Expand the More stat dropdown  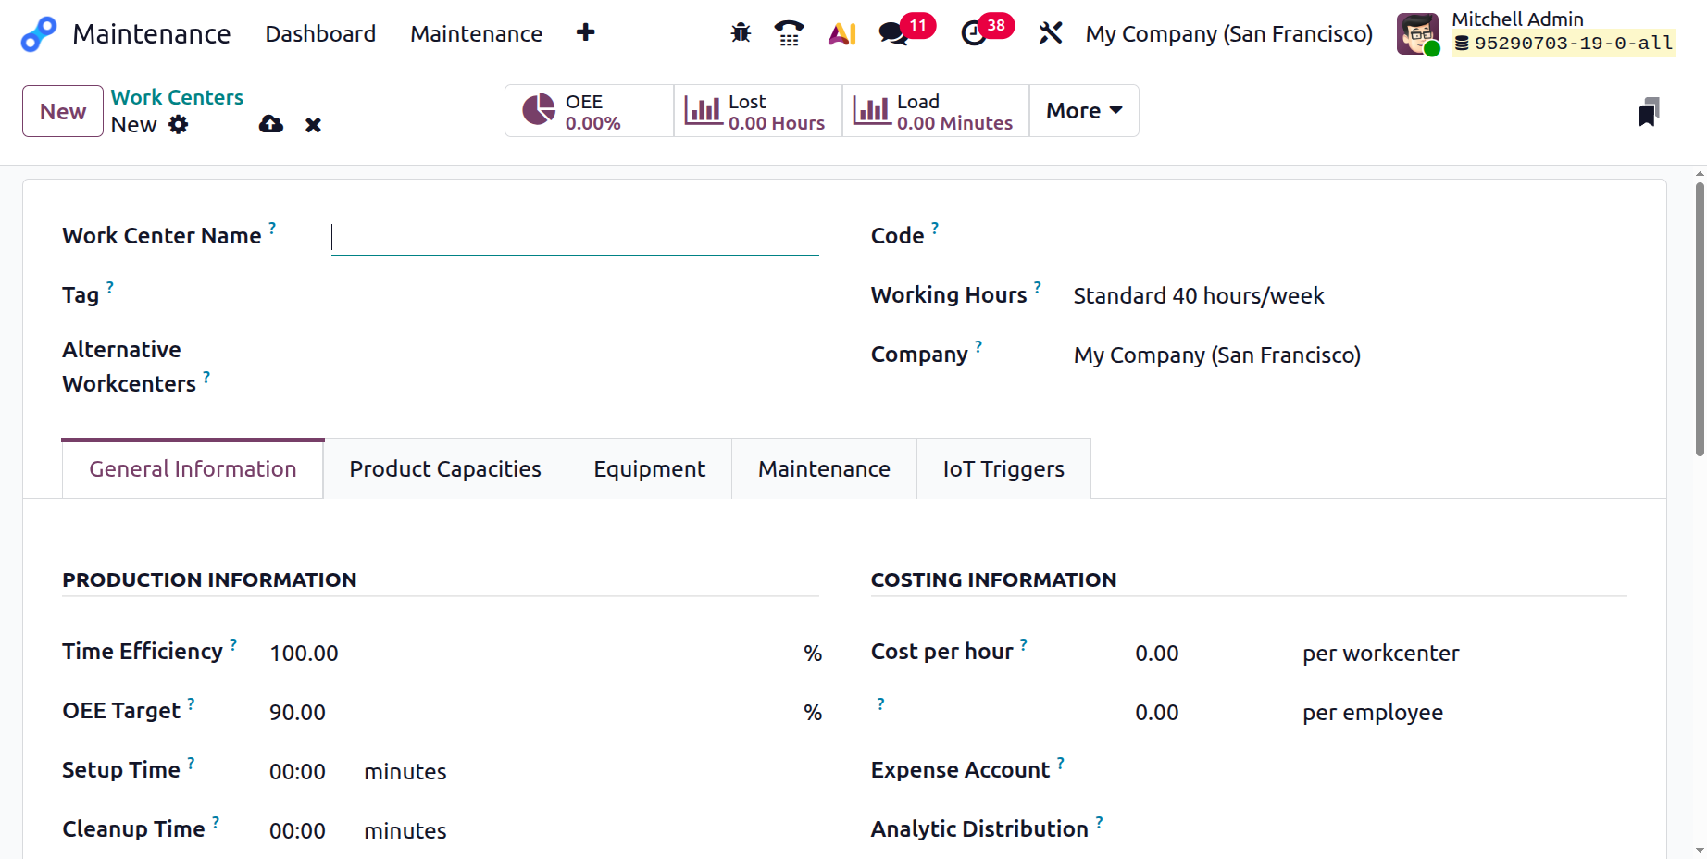click(x=1083, y=110)
